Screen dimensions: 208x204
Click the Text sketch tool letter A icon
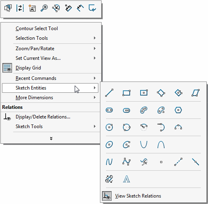tap(126, 179)
